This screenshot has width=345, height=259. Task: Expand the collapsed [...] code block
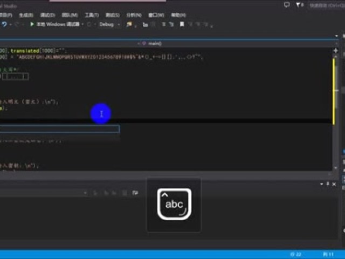[15, 77]
